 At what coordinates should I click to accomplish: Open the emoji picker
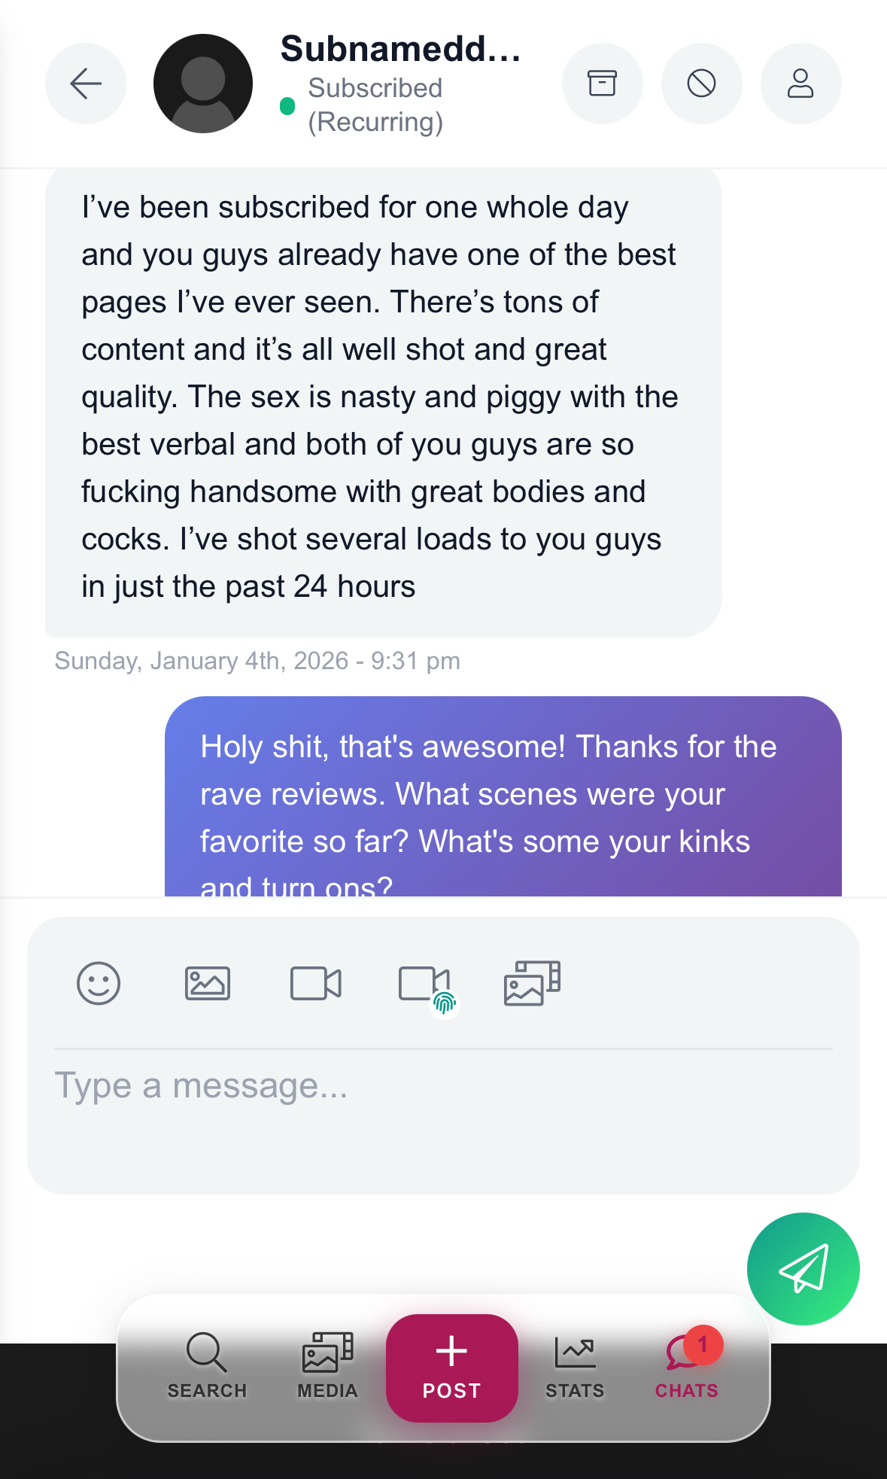tap(99, 983)
